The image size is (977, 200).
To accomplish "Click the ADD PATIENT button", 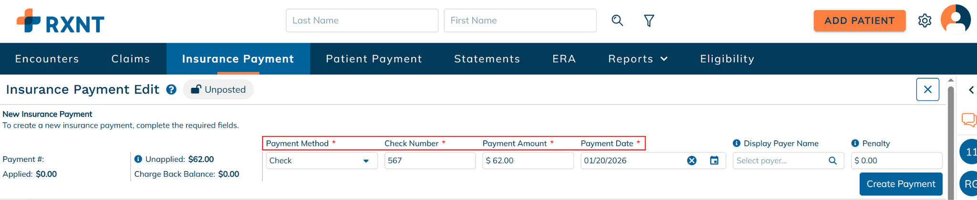I will click(859, 21).
